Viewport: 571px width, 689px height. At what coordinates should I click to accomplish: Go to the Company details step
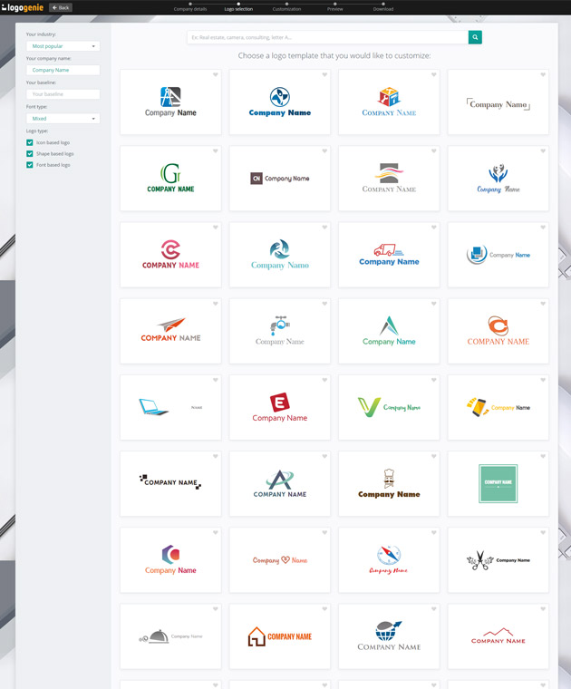(190, 7)
